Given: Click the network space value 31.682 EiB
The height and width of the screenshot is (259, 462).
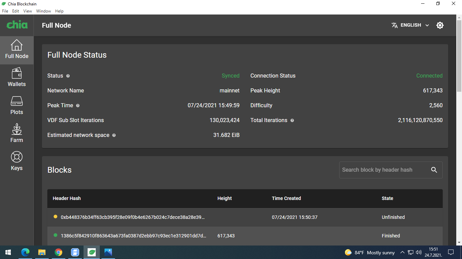Looking at the screenshot, I should pyautogui.click(x=226, y=135).
